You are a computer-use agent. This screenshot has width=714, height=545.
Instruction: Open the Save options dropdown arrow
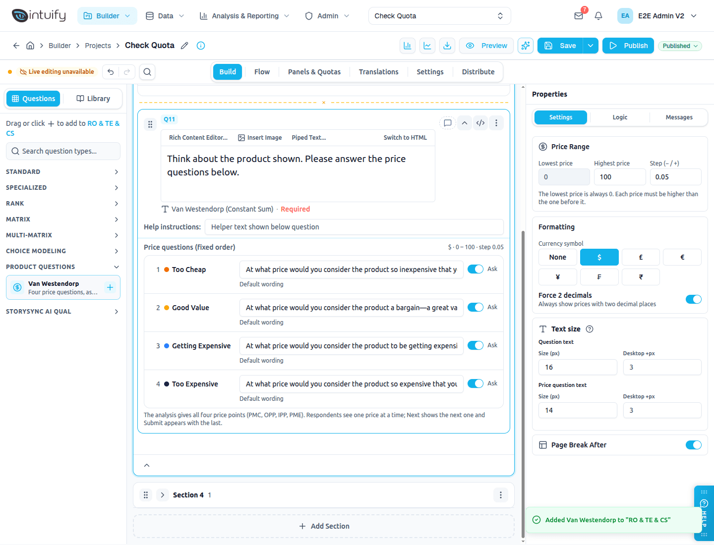click(x=591, y=46)
